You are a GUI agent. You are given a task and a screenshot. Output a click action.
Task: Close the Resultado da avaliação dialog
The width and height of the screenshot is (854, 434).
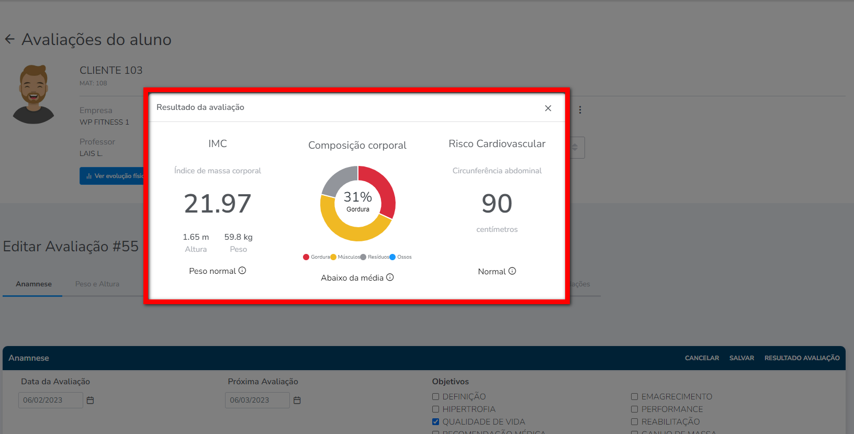tap(548, 108)
